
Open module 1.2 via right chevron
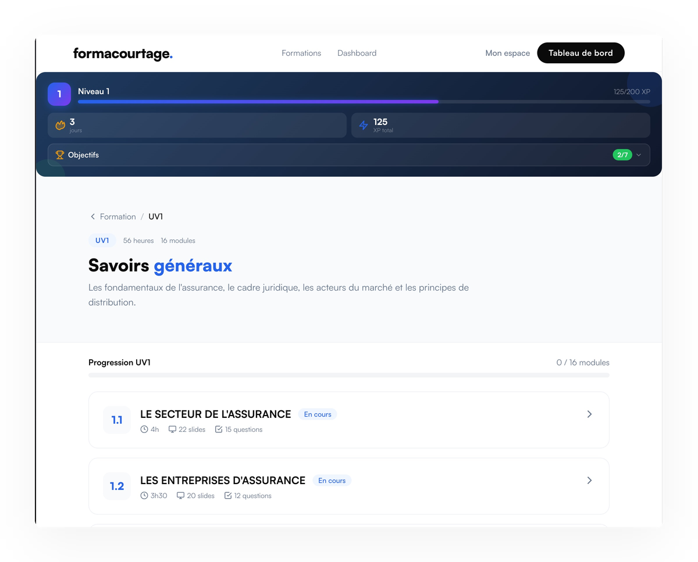(x=589, y=481)
